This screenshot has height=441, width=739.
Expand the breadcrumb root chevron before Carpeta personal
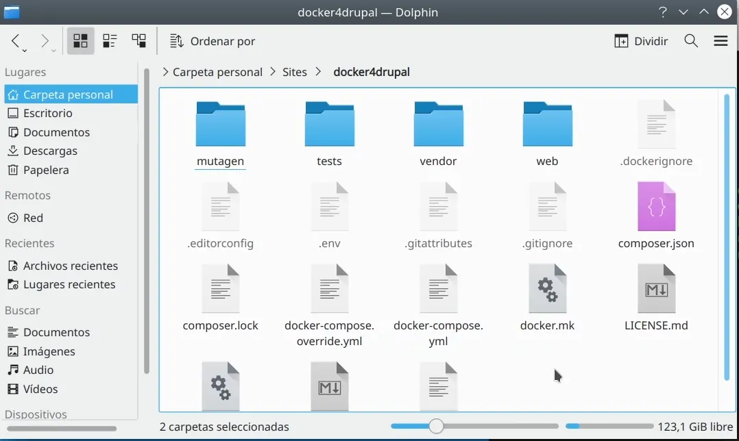pyautogui.click(x=165, y=72)
